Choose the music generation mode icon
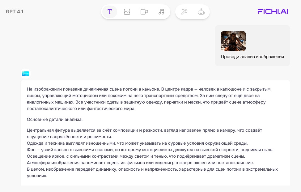The image size is (301, 192). (x=161, y=12)
